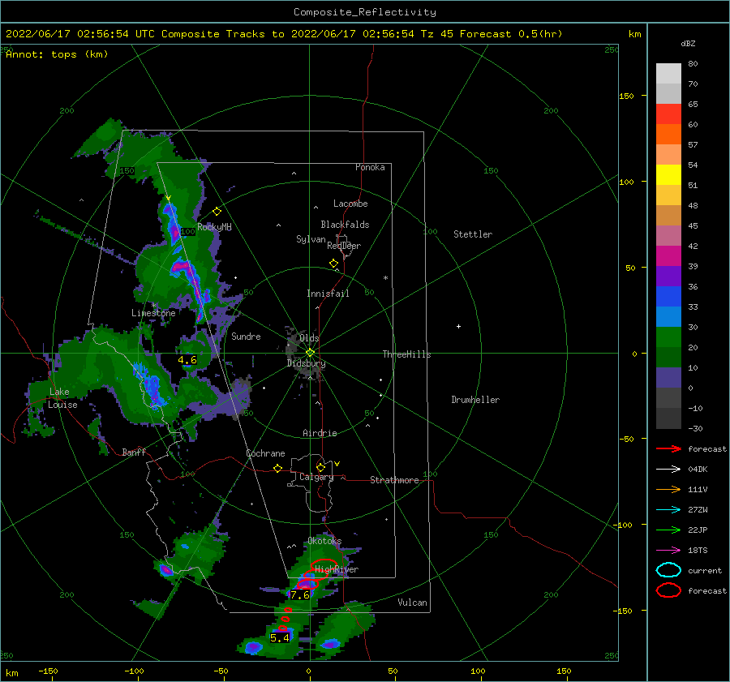Click the Lacombe city label
Screen dimensions: 730x682
350,204
